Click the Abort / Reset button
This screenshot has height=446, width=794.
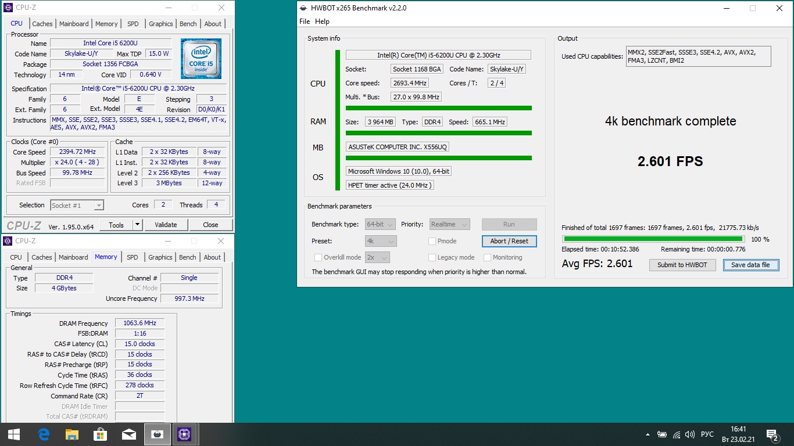point(509,241)
